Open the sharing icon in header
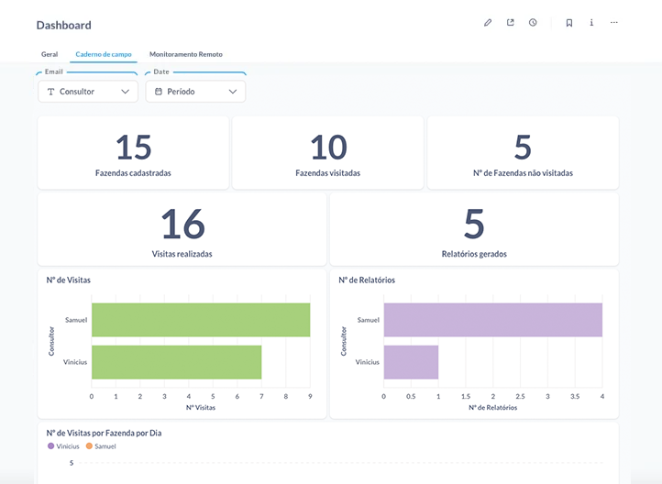Viewport: 662px width, 484px height. coord(511,23)
